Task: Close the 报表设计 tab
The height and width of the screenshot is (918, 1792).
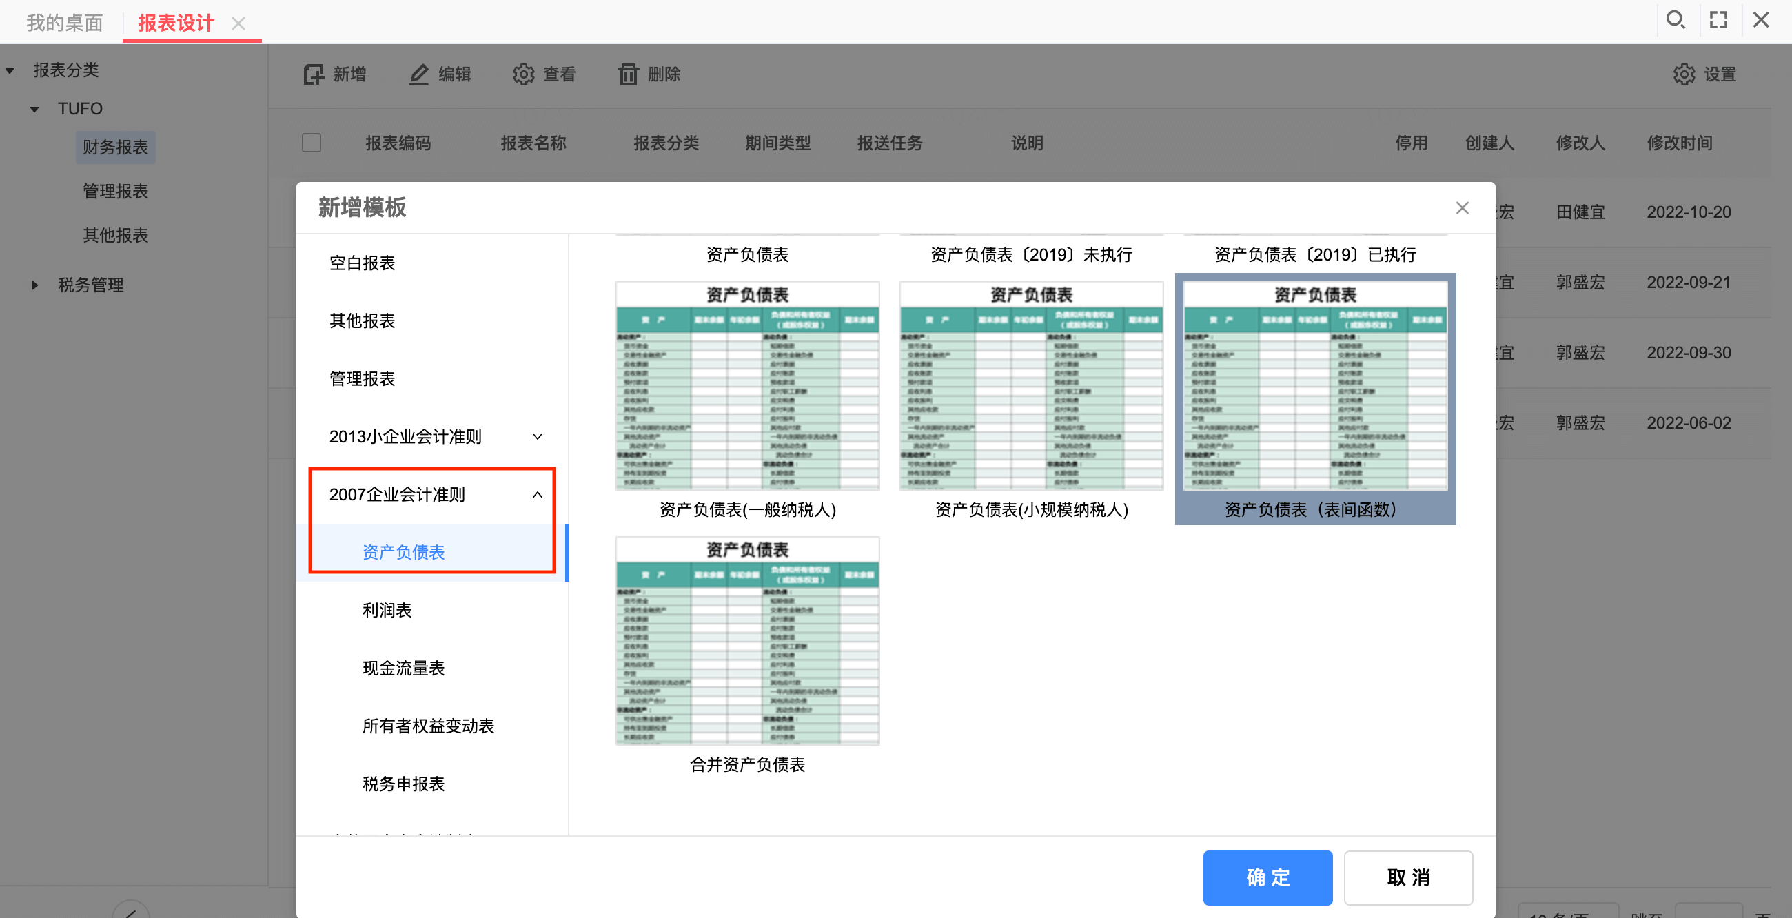Action: (x=238, y=23)
